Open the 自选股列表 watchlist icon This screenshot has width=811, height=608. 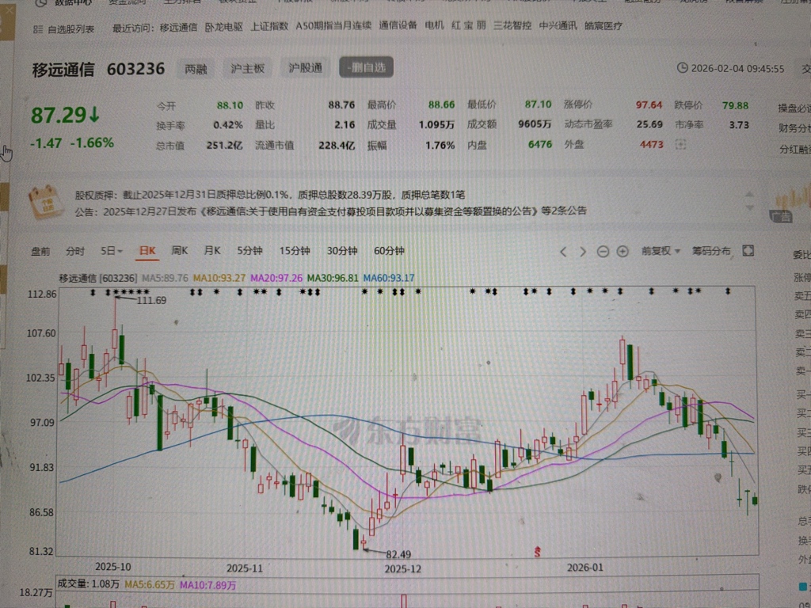click(38, 29)
